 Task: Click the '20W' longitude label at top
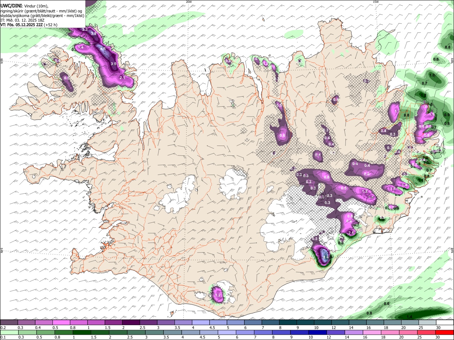click(189, 2)
